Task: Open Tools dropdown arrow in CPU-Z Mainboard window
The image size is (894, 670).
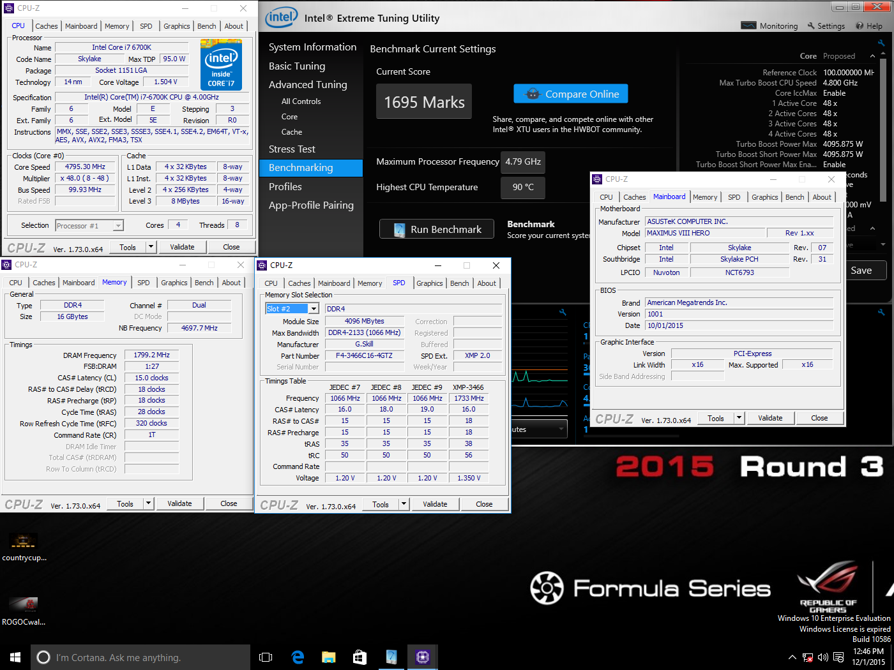Action: click(x=739, y=418)
